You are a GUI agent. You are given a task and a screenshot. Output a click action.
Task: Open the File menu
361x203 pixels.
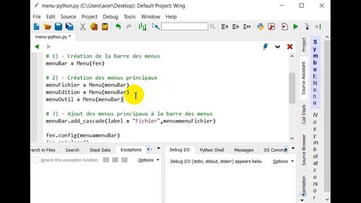[37, 17]
